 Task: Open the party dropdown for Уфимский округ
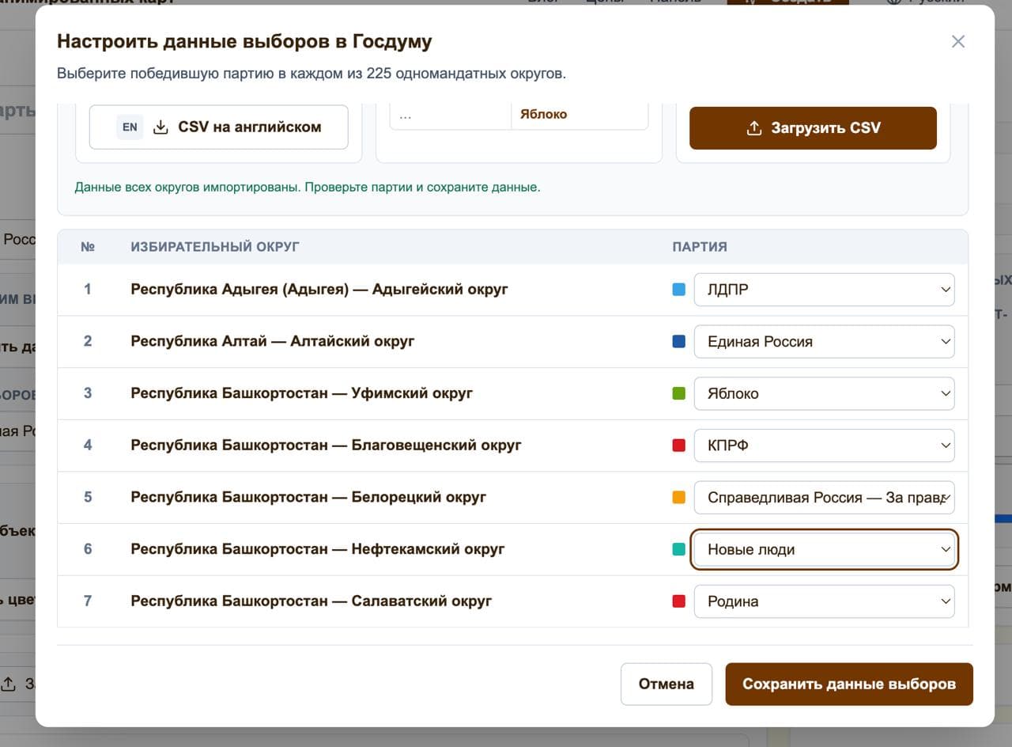[x=824, y=393]
